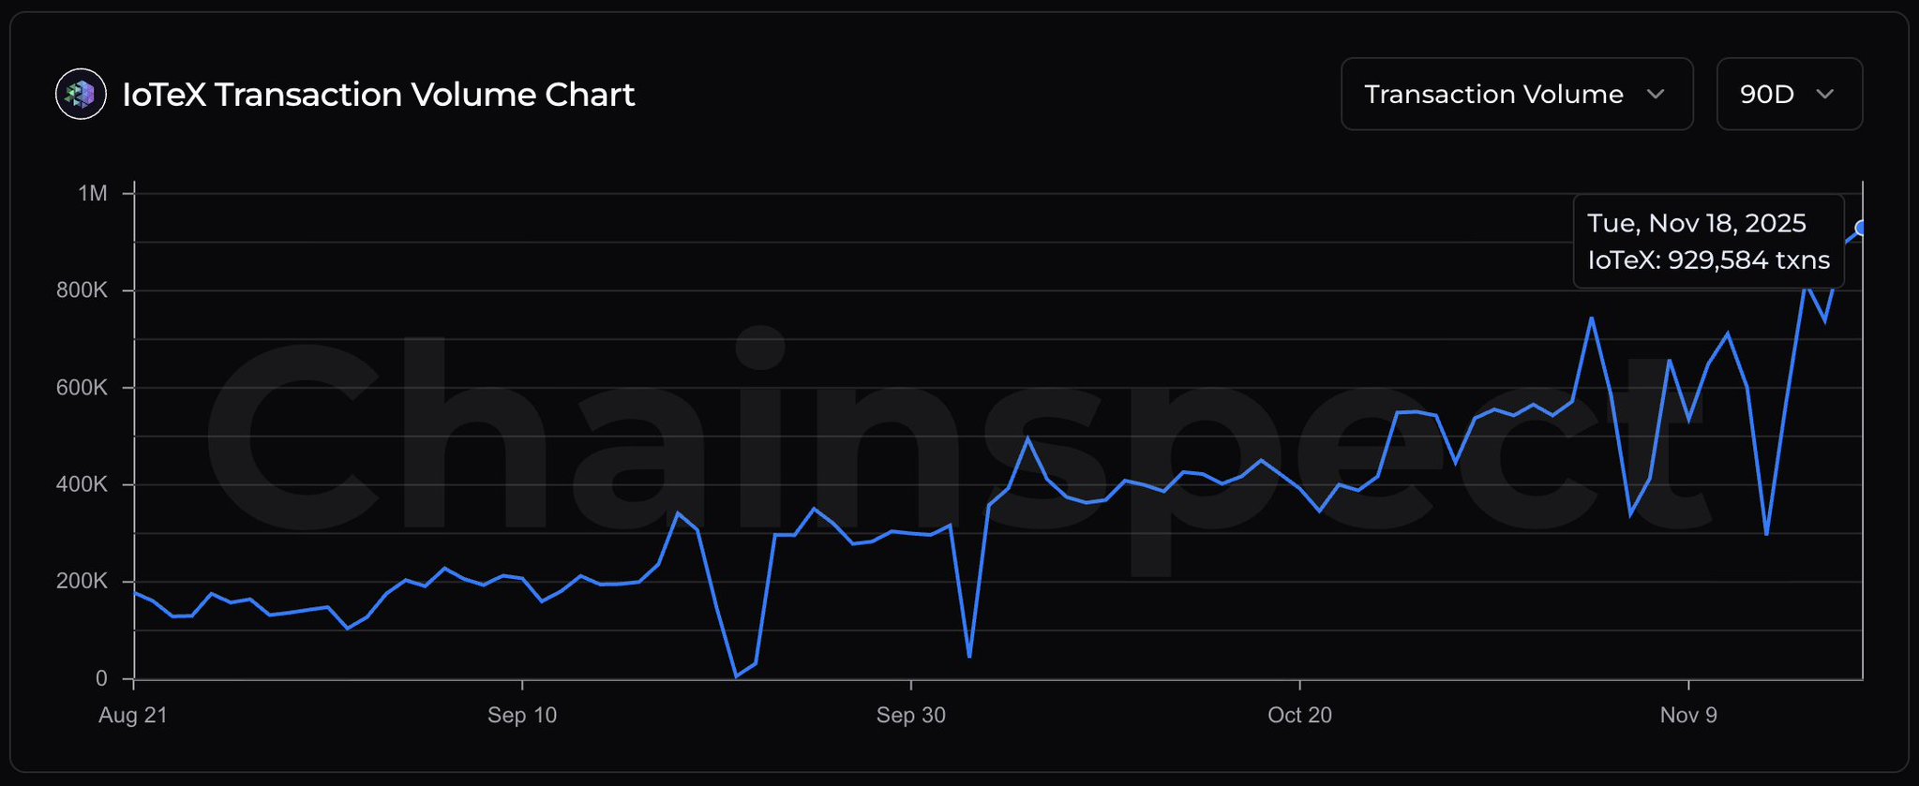Click the chevron arrow next to 90D
Viewport: 1919px width, 786px height.
[x=1824, y=95]
